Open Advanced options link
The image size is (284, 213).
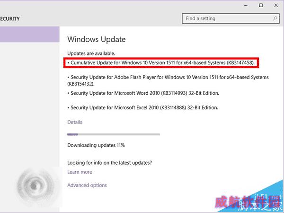coord(87,185)
